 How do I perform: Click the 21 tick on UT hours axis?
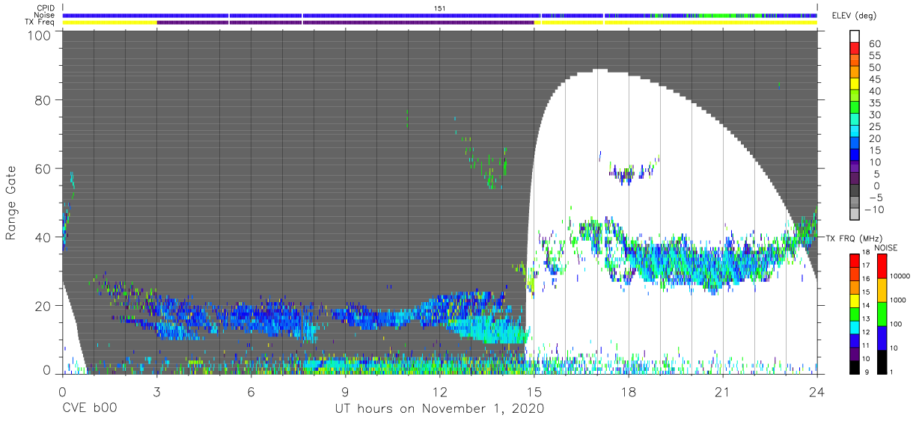tap(723, 392)
